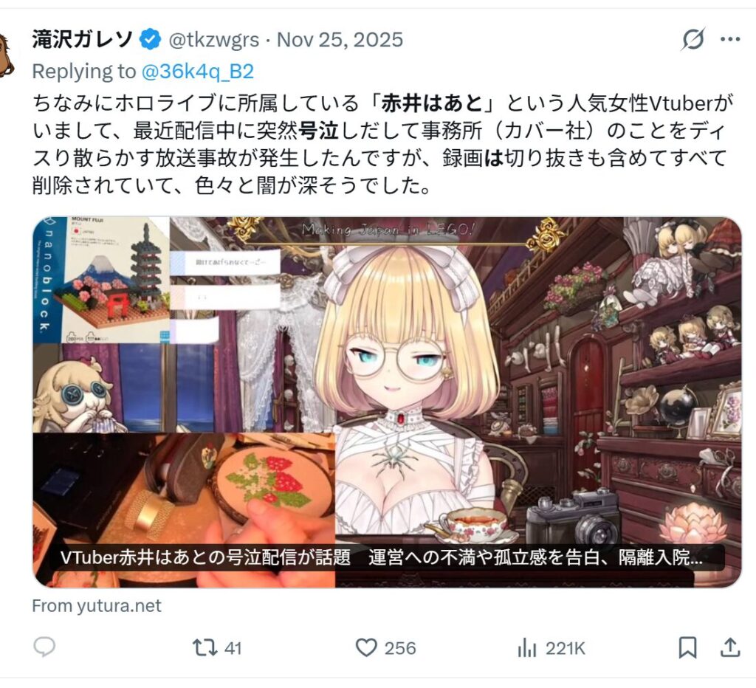Click the 221K views count
Screen dimensions: 756x688
point(566,648)
